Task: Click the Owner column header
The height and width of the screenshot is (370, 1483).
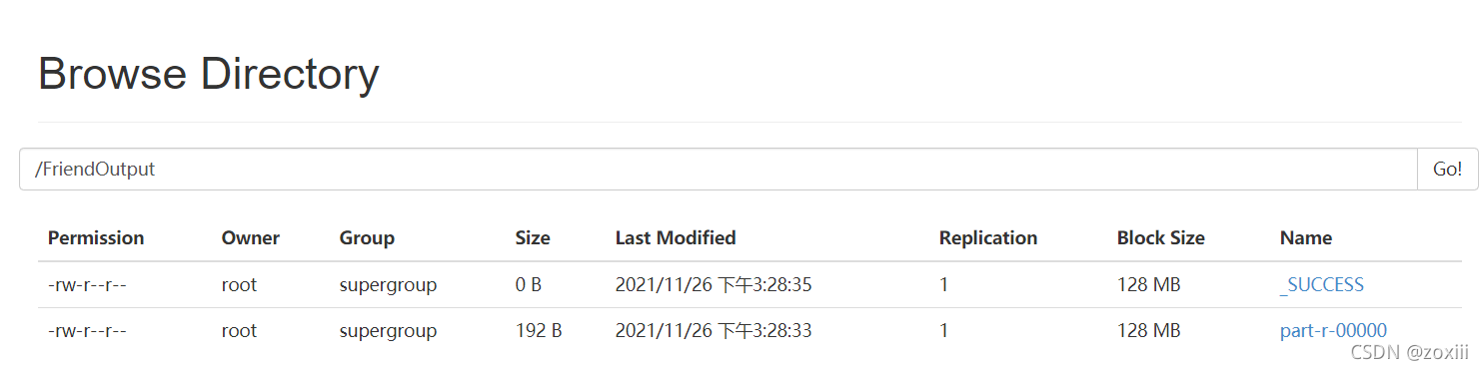Action: 251,238
